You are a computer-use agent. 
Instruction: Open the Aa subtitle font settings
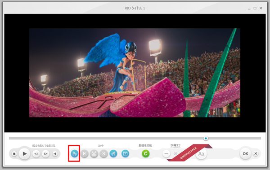pyautogui.click(x=201, y=154)
